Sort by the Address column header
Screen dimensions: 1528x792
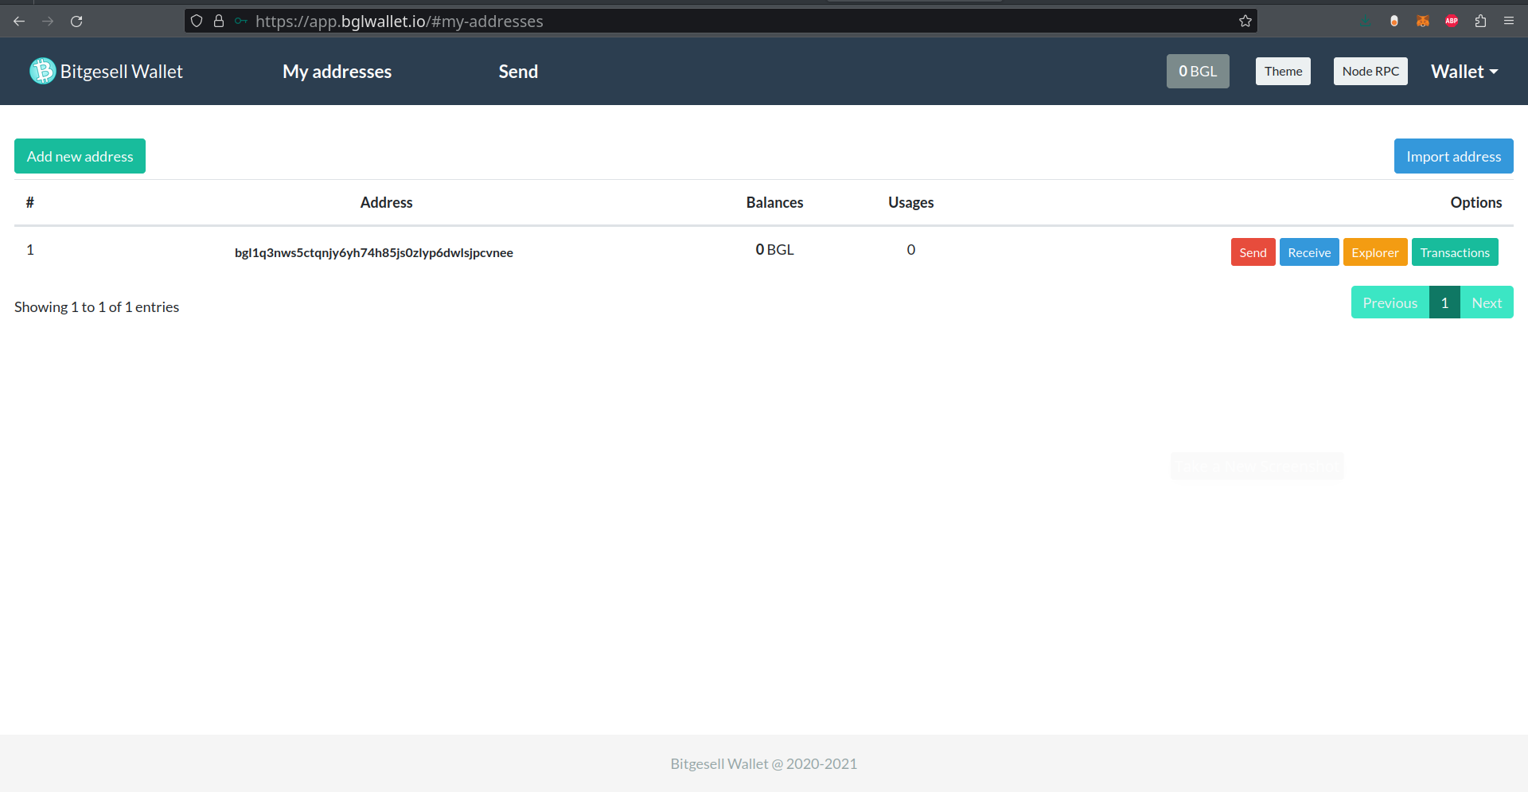click(x=386, y=202)
